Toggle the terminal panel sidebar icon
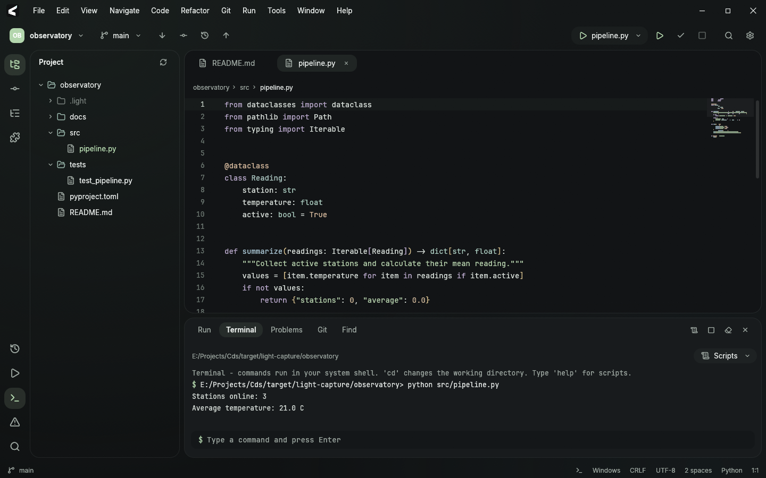The height and width of the screenshot is (478, 766). point(15,398)
